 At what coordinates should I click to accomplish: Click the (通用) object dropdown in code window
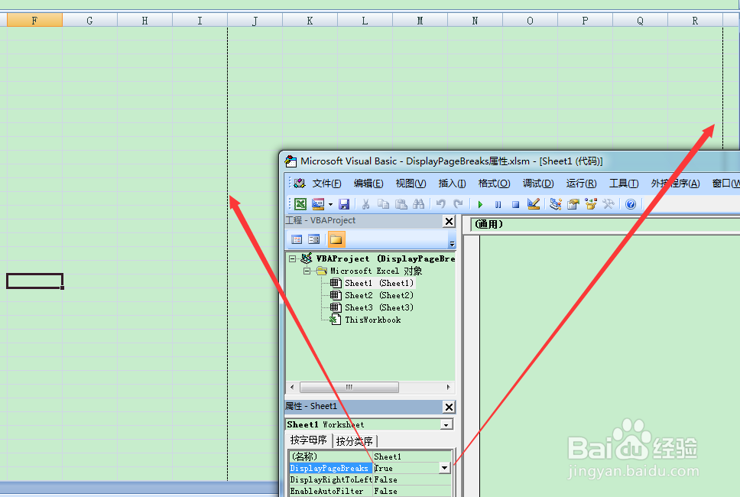pos(605,224)
